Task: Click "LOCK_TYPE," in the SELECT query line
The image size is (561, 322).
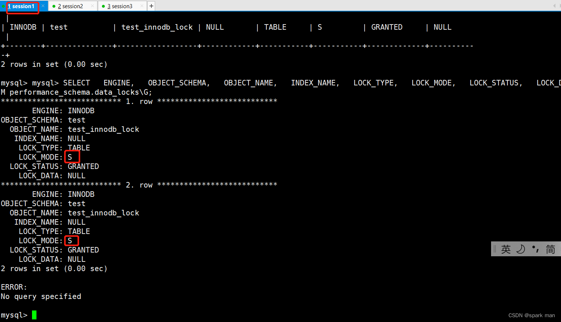Action: click(x=376, y=83)
